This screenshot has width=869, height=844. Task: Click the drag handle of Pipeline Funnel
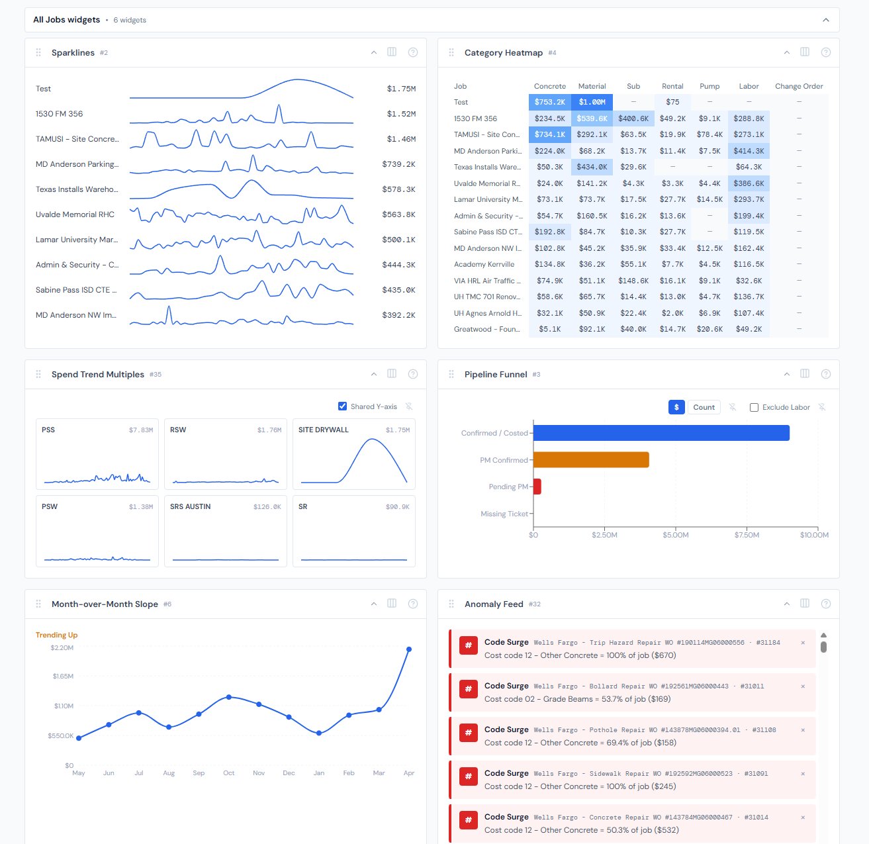[451, 374]
